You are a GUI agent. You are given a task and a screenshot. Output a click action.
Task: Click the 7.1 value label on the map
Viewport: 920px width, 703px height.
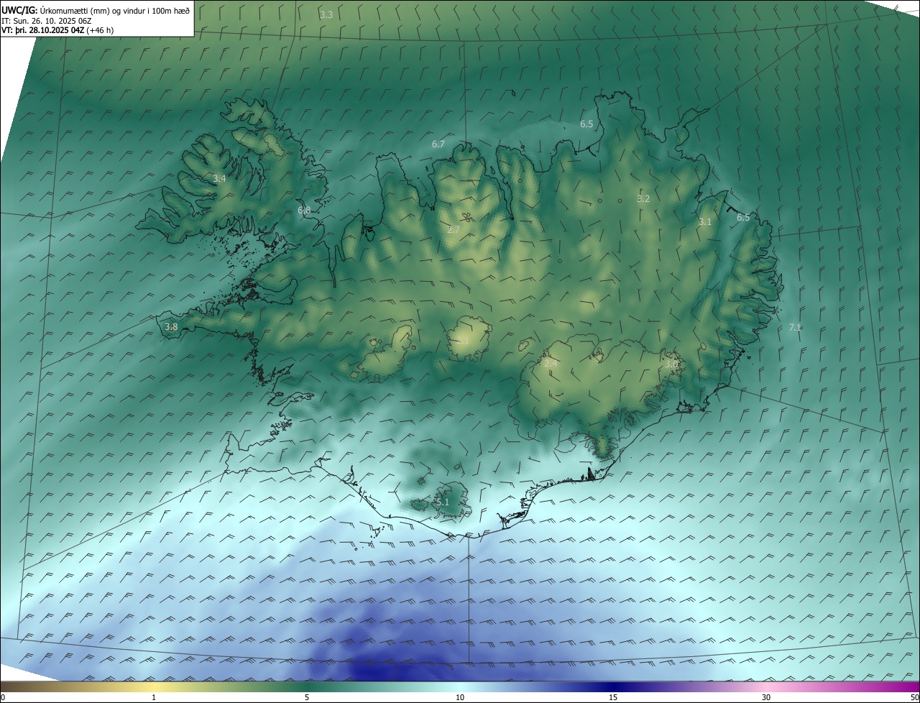[795, 328]
